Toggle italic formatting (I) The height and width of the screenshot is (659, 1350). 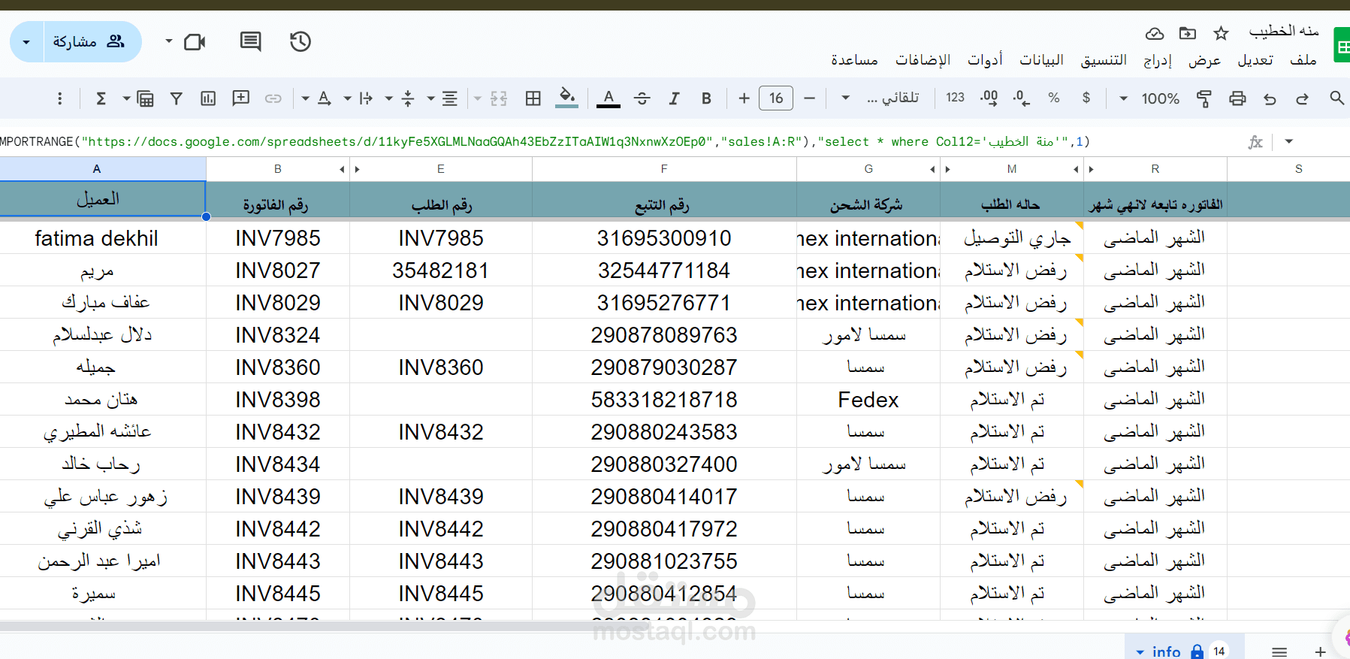(674, 98)
